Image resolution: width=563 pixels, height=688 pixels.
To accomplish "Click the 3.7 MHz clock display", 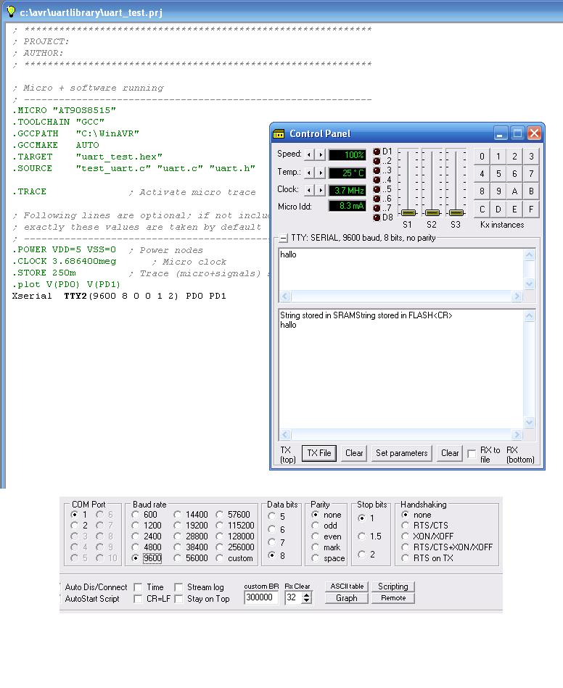I will (348, 191).
